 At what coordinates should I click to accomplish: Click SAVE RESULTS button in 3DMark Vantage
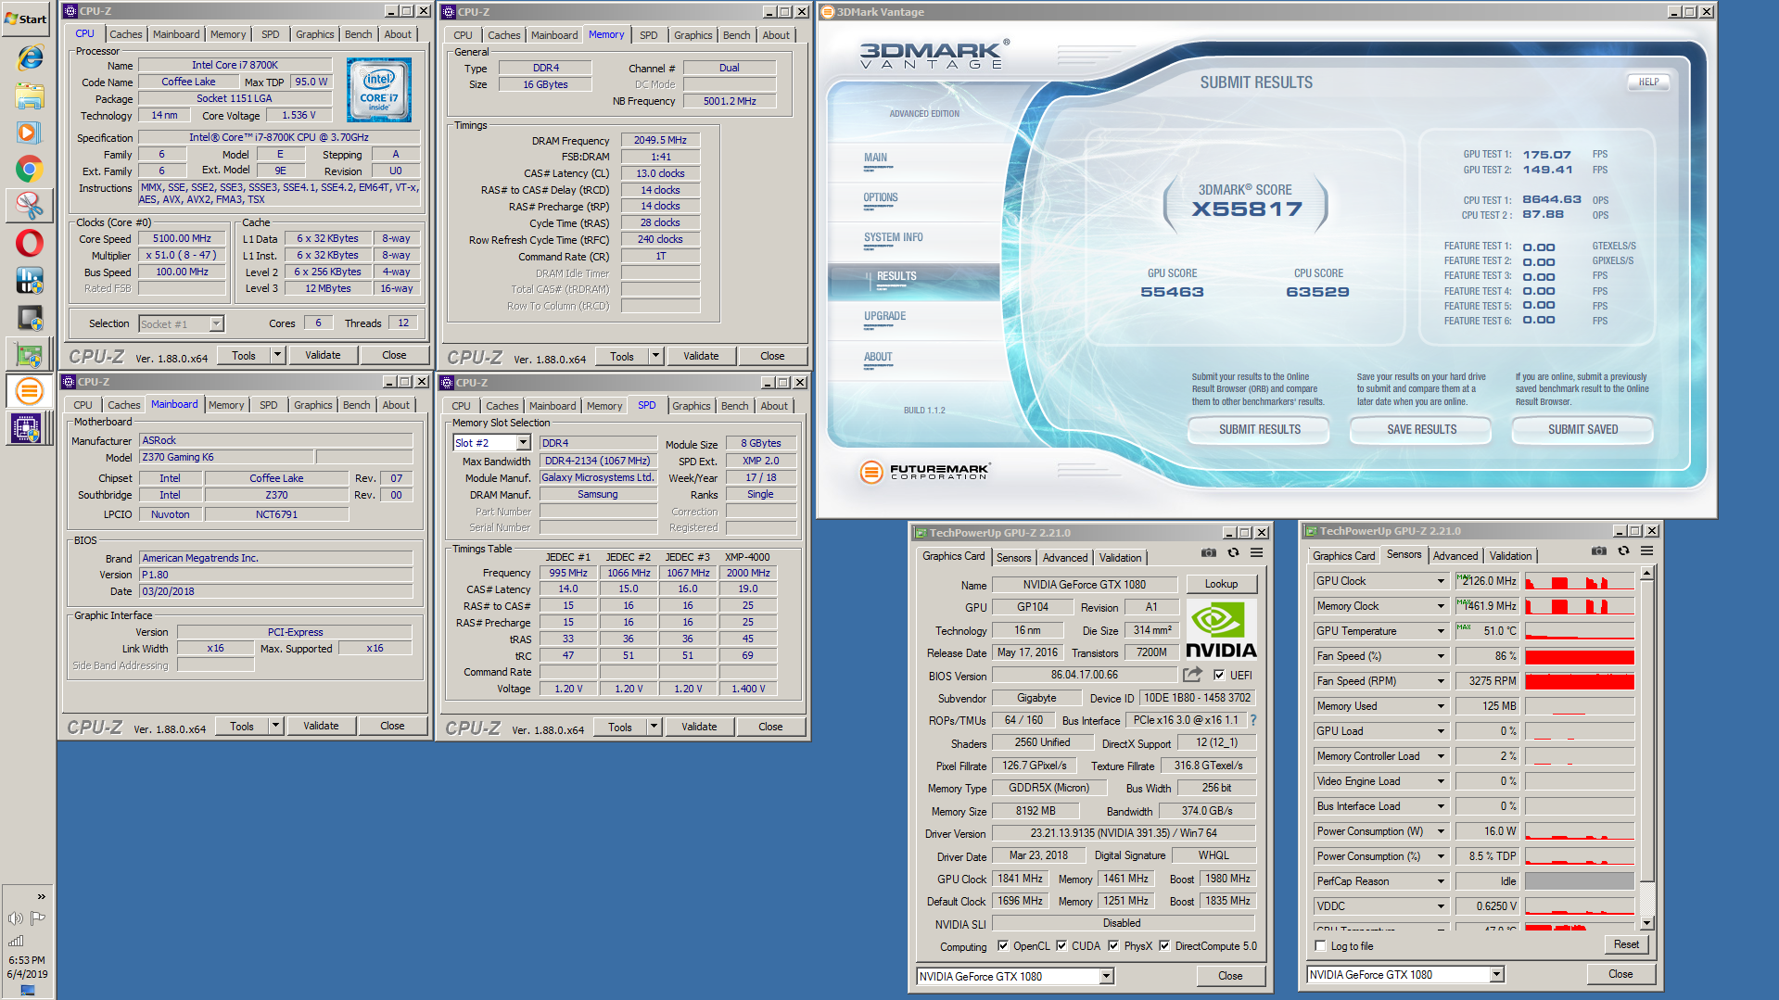[1421, 429]
